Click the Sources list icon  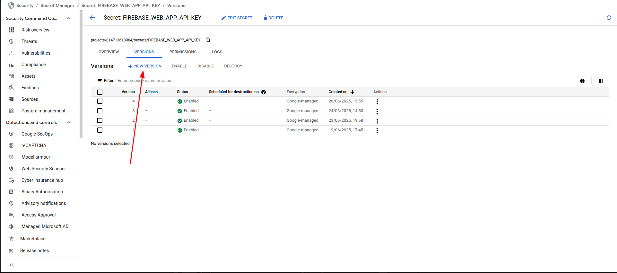click(x=11, y=99)
